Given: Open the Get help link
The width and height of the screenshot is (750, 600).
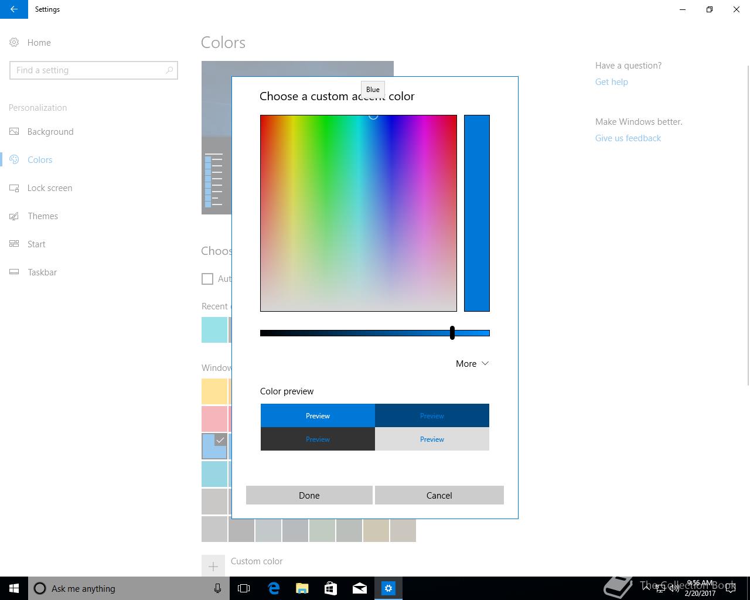Looking at the screenshot, I should (612, 82).
